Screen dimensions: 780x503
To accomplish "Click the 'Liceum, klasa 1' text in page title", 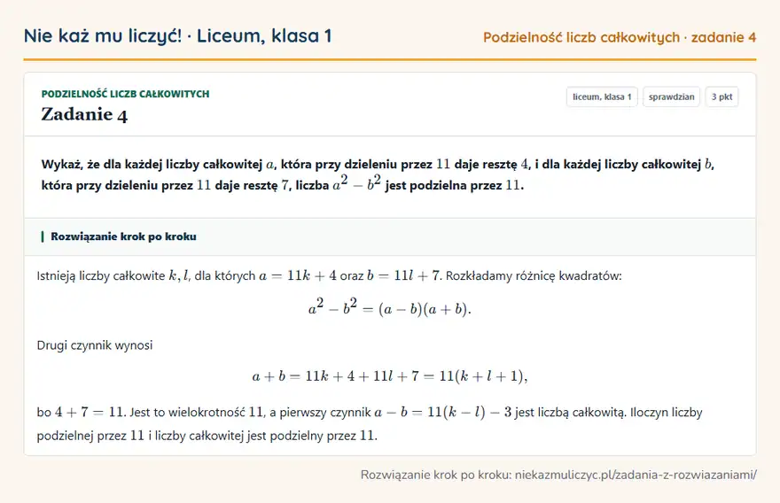I will point(264,36).
